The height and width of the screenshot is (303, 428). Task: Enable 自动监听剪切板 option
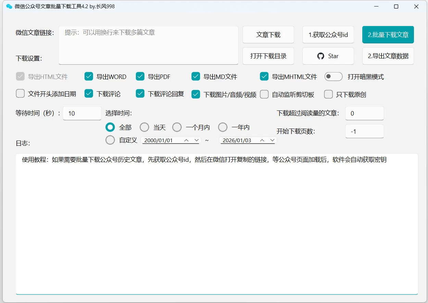click(264, 94)
